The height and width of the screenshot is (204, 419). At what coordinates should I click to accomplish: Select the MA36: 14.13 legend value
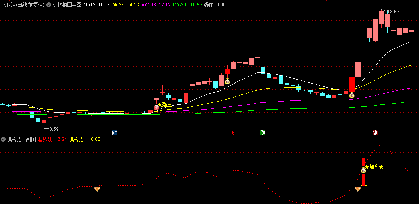point(126,5)
